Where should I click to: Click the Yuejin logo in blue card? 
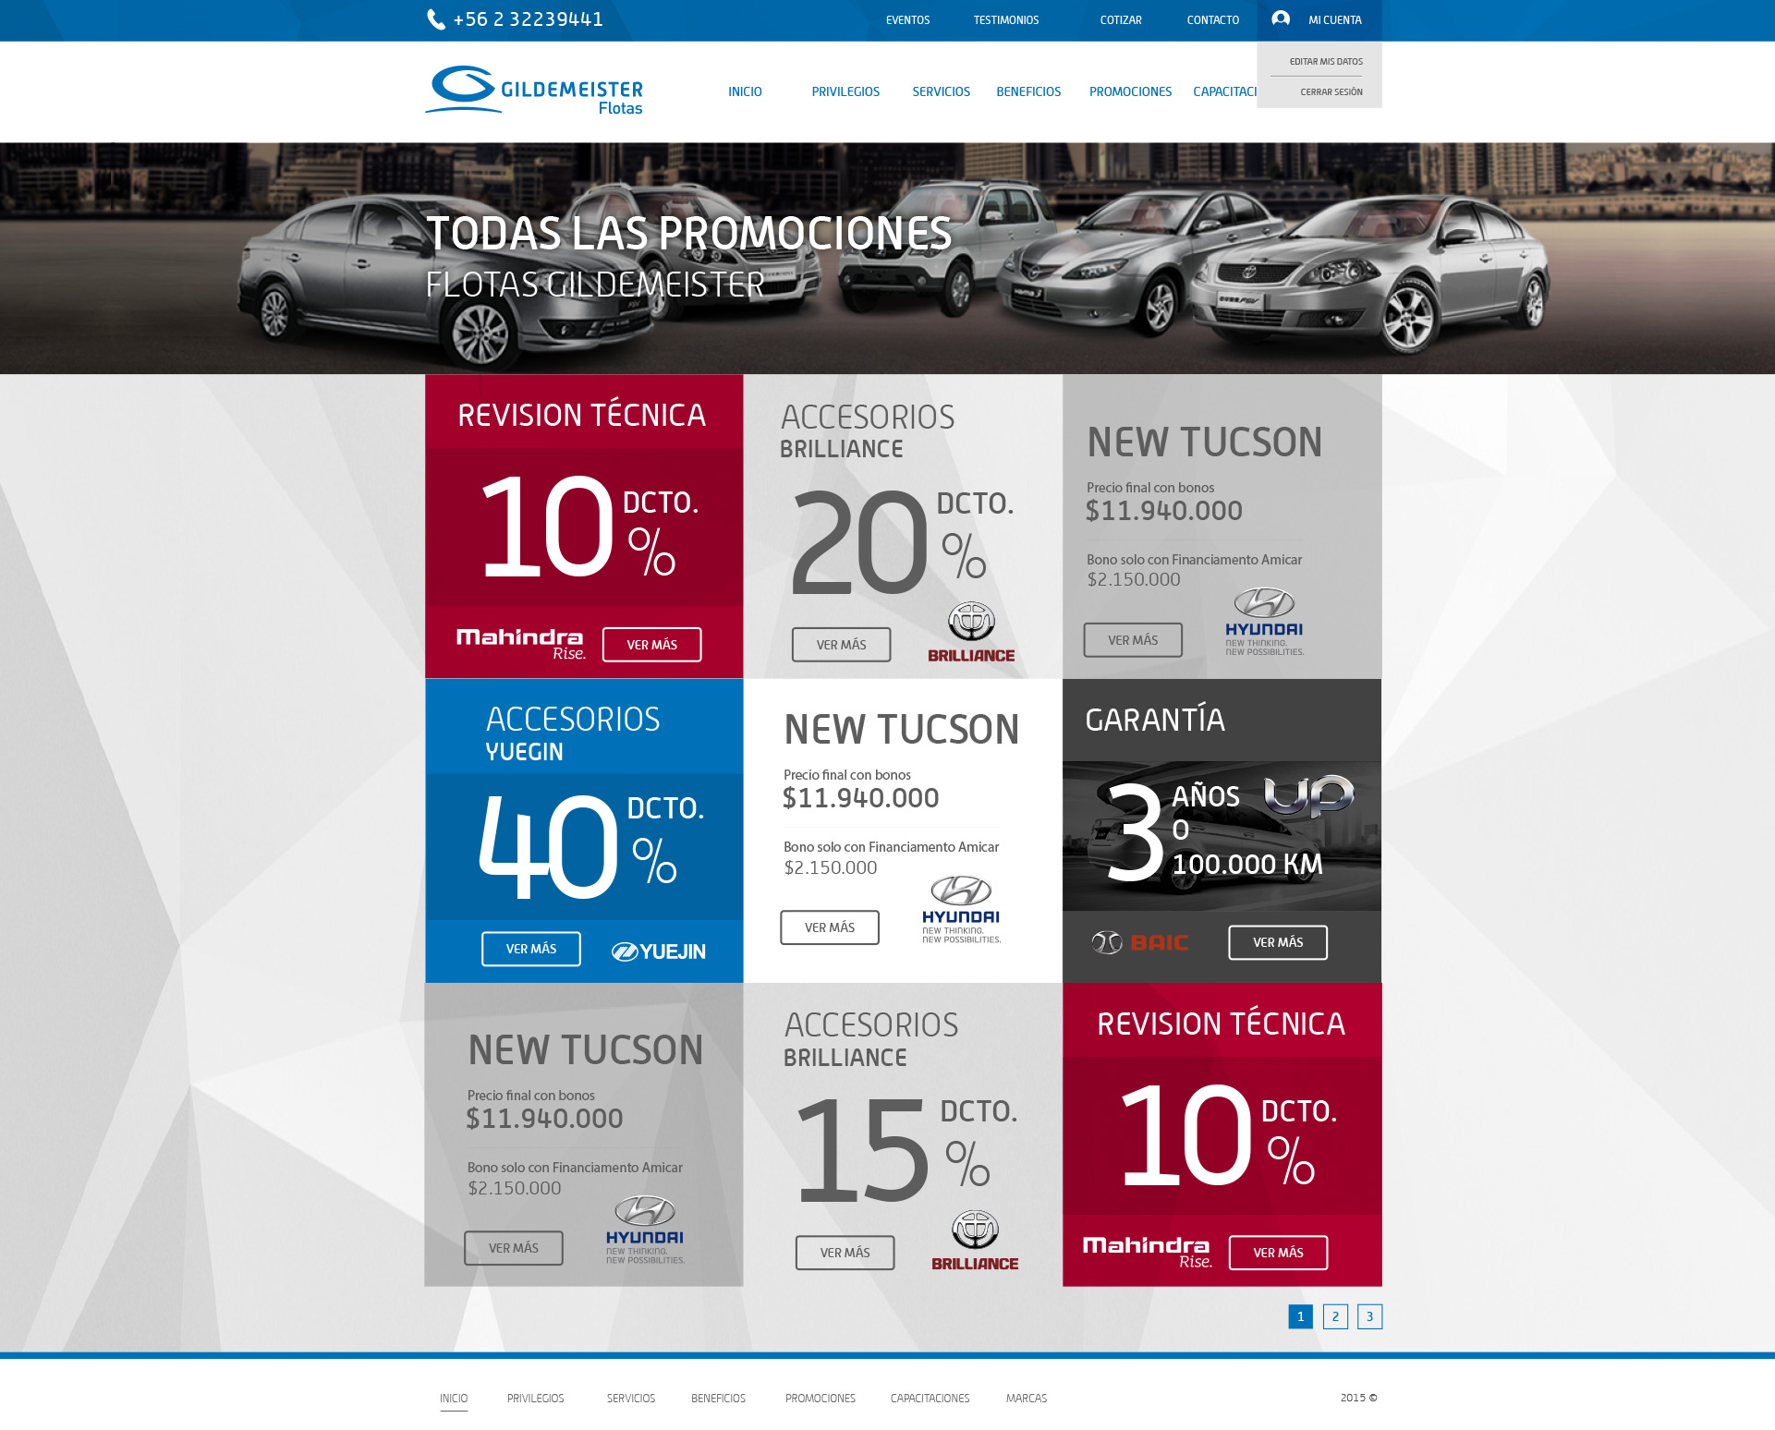point(659,951)
